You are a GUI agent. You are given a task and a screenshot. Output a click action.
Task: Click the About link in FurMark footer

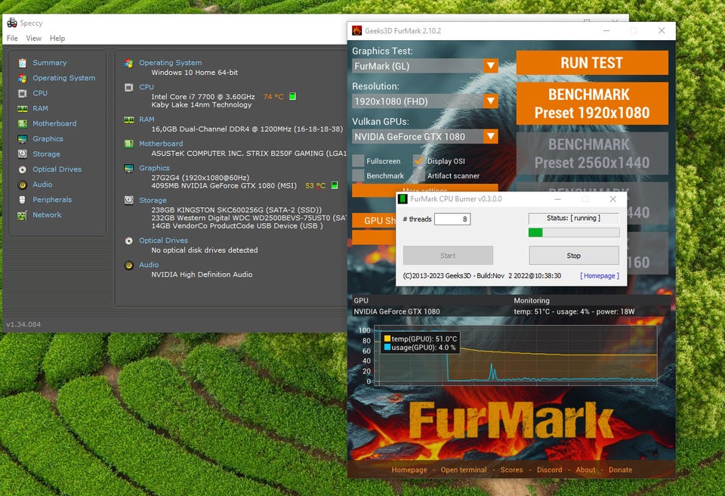(x=585, y=470)
